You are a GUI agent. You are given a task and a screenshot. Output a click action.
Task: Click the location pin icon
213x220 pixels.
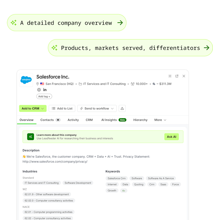pyautogui.click(x=37, y=84)
